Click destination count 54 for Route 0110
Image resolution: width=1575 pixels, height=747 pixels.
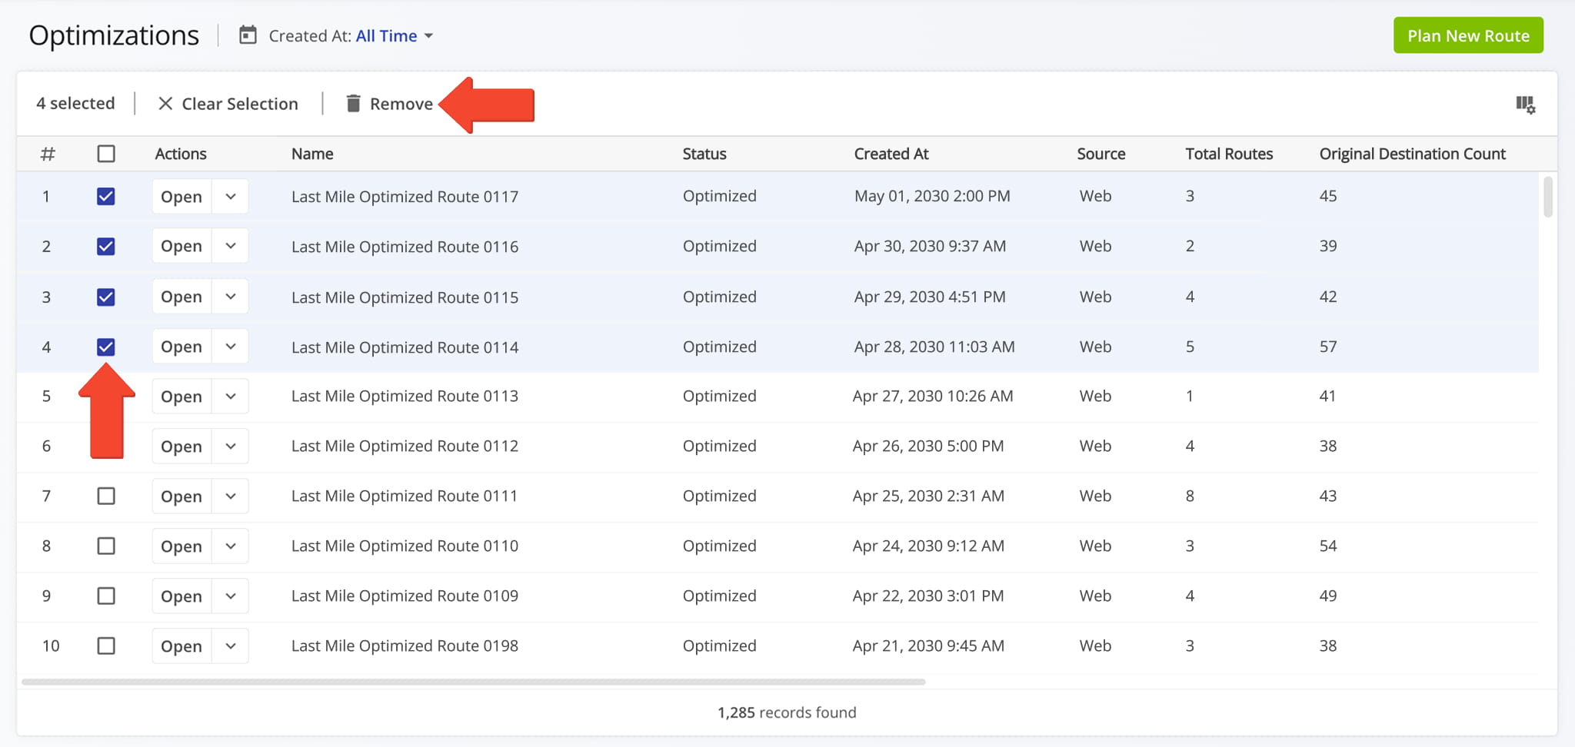click(x=1328, y=546)
